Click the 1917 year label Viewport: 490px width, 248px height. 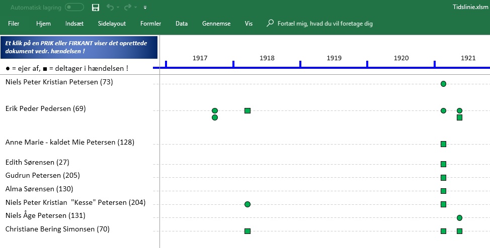pyautogui.click(x=200, y=58)
